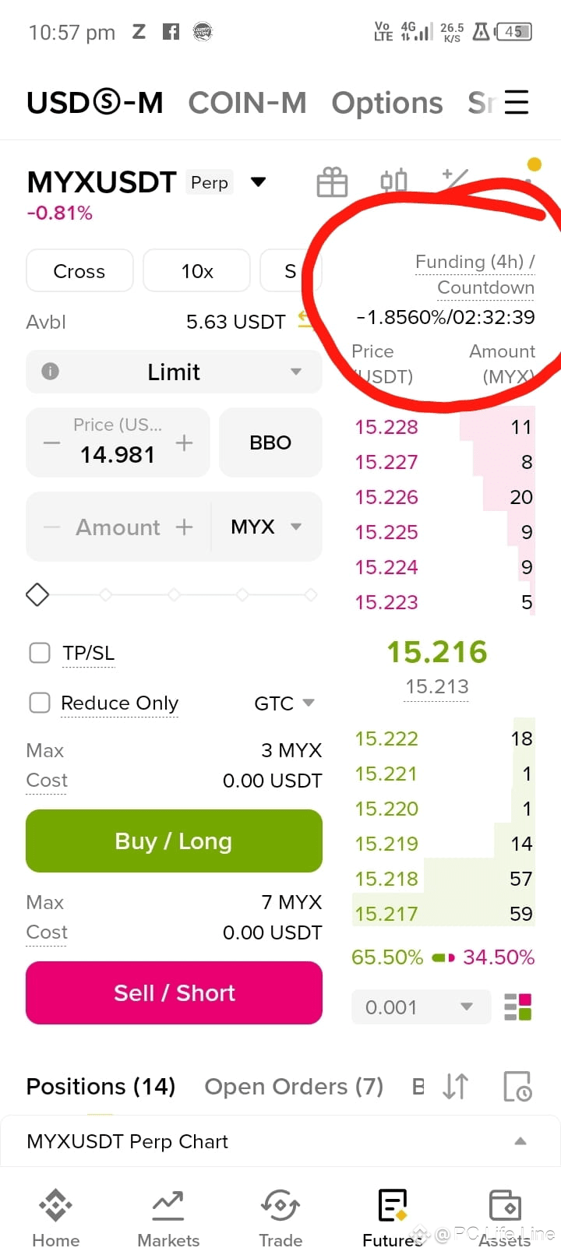Open the hamburger menu icon
The image size is (561, 1255).
[516, 102]
